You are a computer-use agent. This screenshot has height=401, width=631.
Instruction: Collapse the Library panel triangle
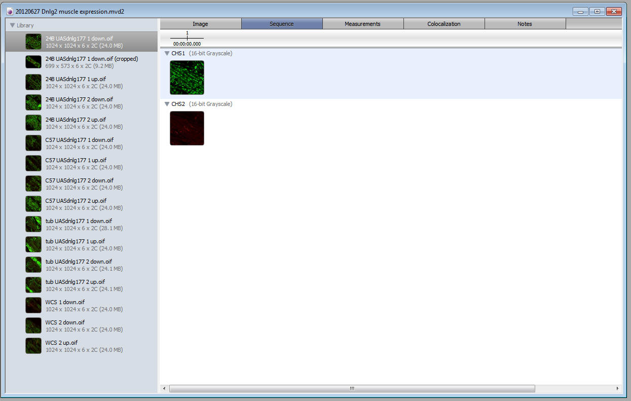click(12, 25)
